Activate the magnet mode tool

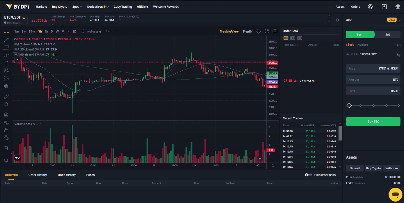tap(6, 115)
